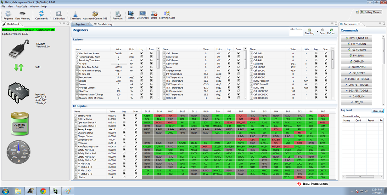Send the CHG_FET_TOGGLE command
This screenshot has height=195, width=387.
[x=356, y=85]
